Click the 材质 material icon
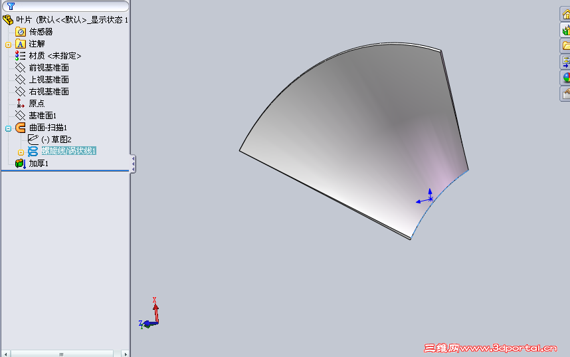 21,56
